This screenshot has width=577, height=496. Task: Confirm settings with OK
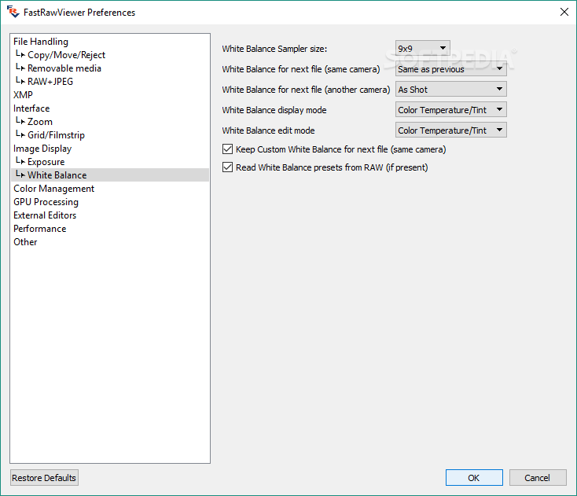coord(474,478)
